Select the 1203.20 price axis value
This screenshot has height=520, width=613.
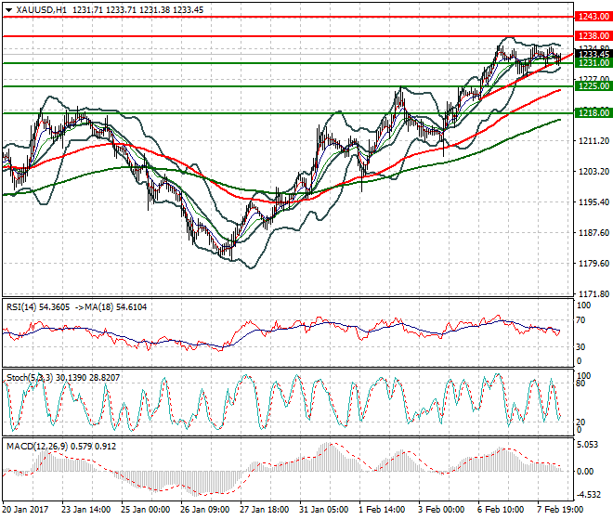pyautogui.click(x=593, y=171)
